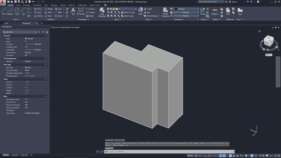Screen dimensions: 281x158
Task: Select the Dimension tool
Action: (81, 11)
